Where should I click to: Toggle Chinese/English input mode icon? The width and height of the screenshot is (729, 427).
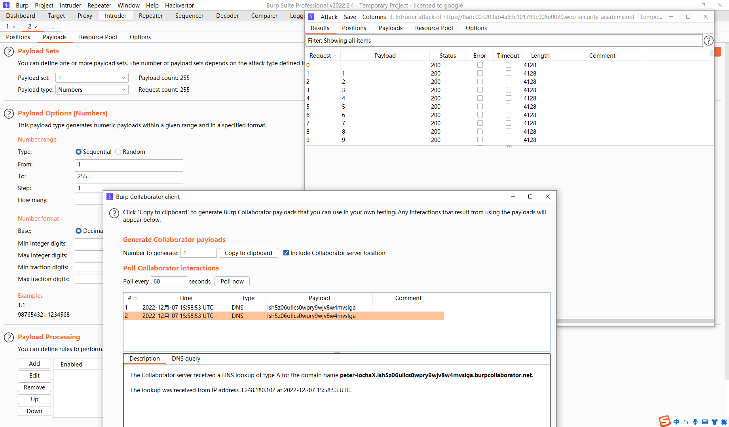point(676,422)
